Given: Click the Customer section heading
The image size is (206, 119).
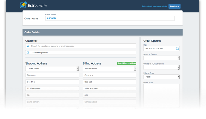Looking at the screenshot, I should click(x=31, y=41).
